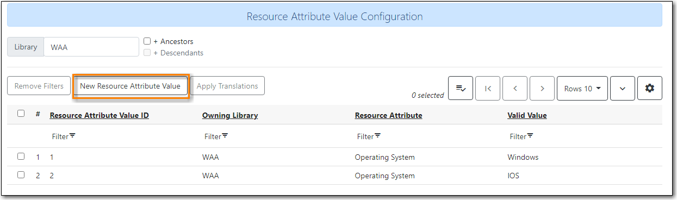Sort by Resource Attribute column header
The height and width of the screenshot is (200, 677).
coord(388,115)
